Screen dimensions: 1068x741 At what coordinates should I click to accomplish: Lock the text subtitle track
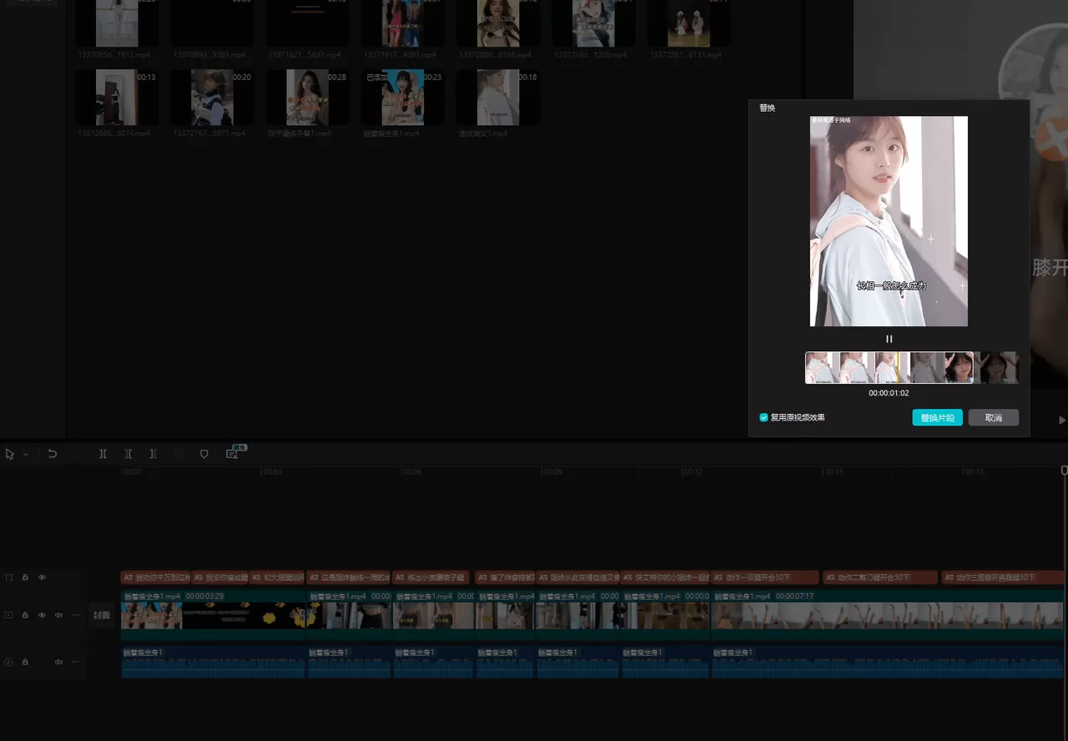click(25, 577)
